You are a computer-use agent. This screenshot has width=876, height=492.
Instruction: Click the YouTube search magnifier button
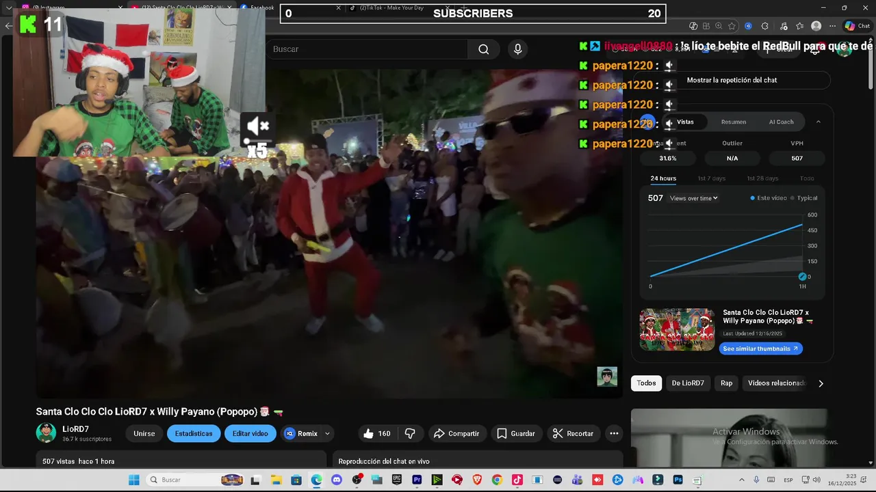[484, 49]
